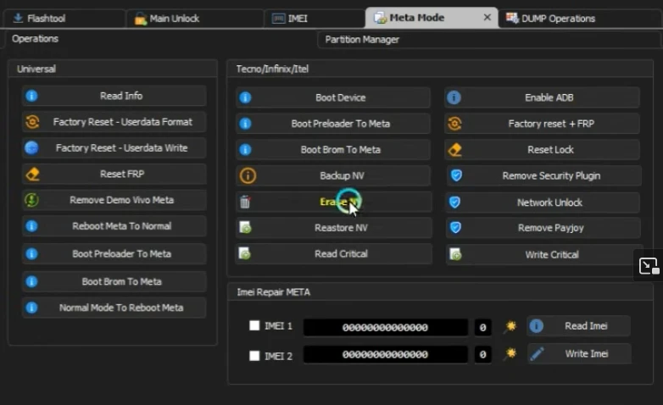
Task: Close the Meta Mode tab
Action: click(x=487, y=17)
